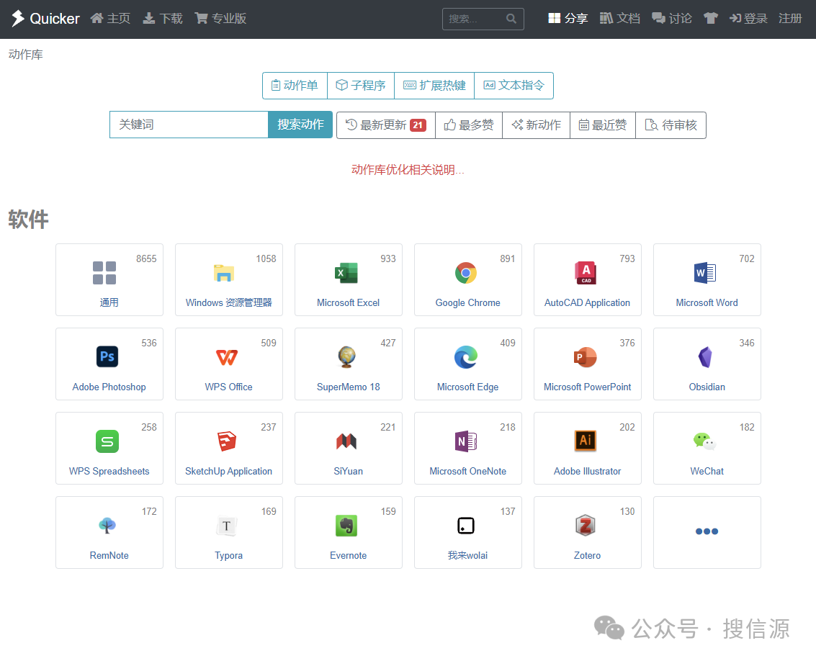Switch to the 动作单 tab
Image resolution: width=816 pixels, height=661 pixels.
[295, 86]
